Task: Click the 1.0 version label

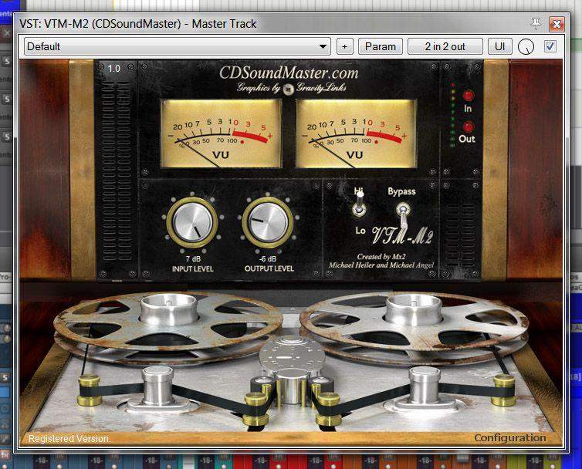Action: pos(114,69)
